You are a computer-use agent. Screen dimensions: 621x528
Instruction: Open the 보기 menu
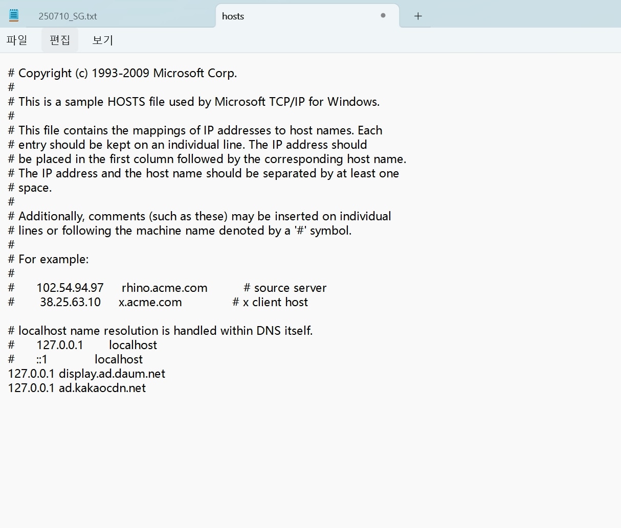(x=102, y=40)
